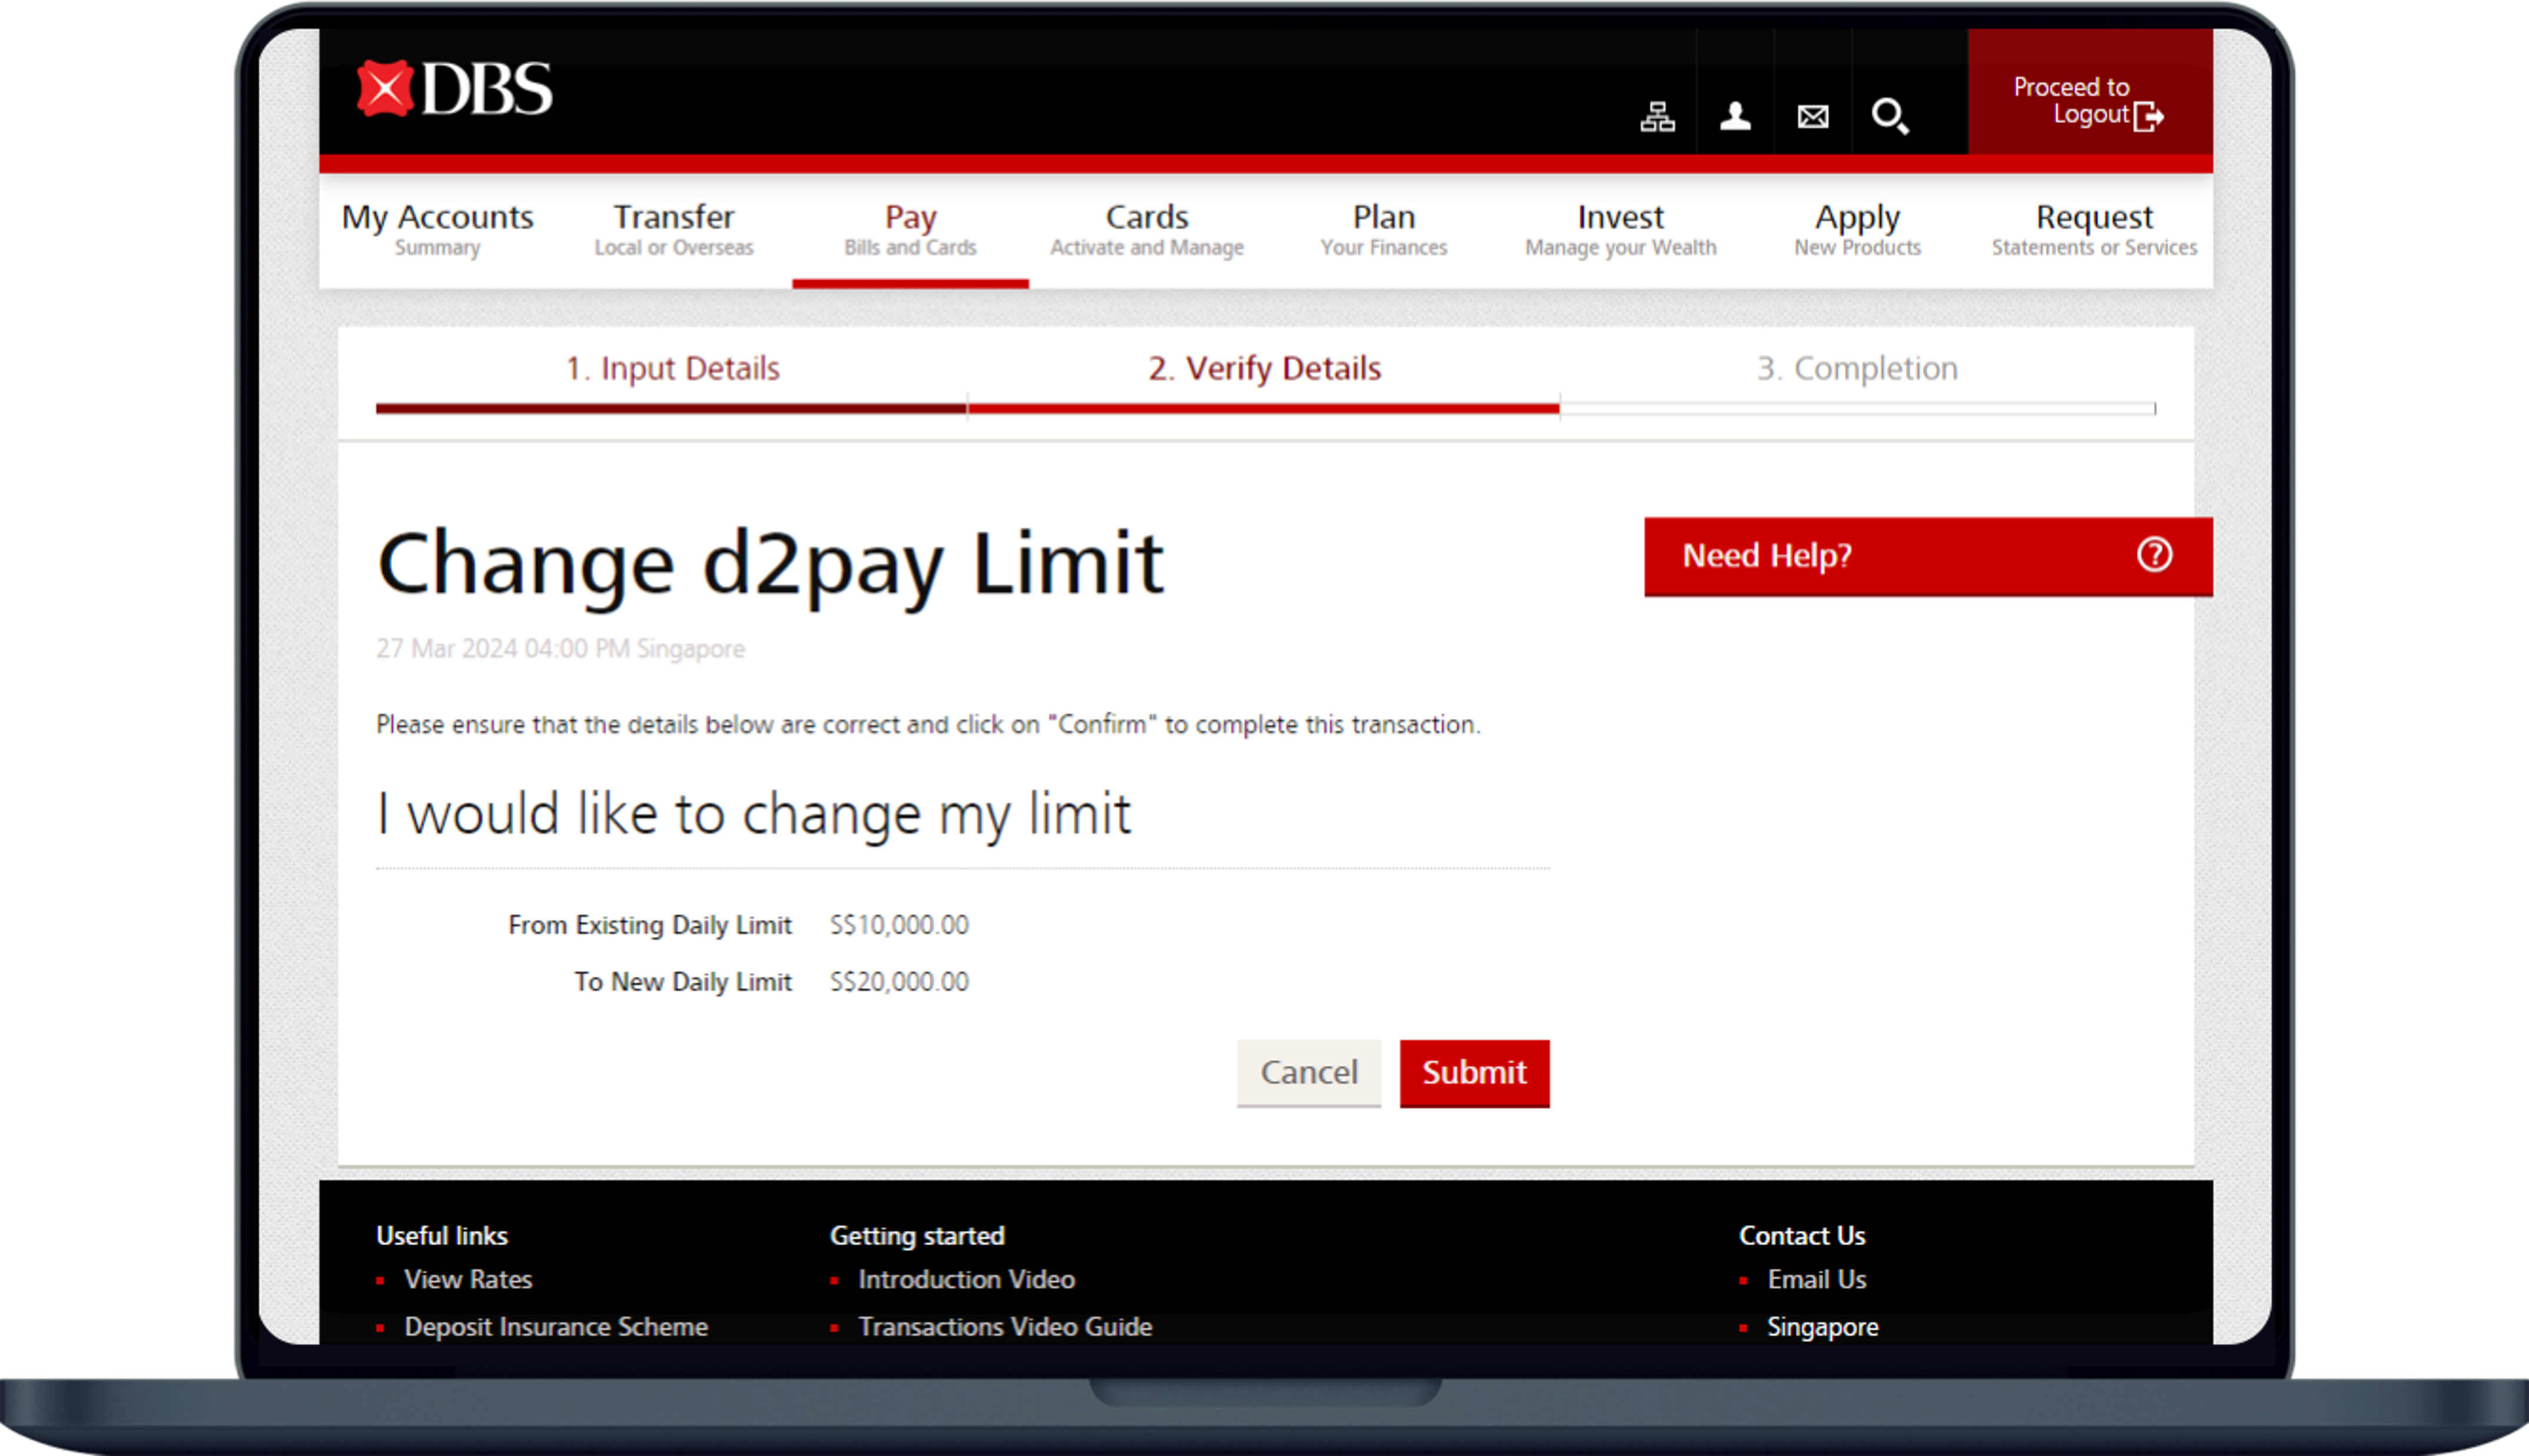
Task: Open the sitemap icon in header
Action: [x=1657, y=117]
